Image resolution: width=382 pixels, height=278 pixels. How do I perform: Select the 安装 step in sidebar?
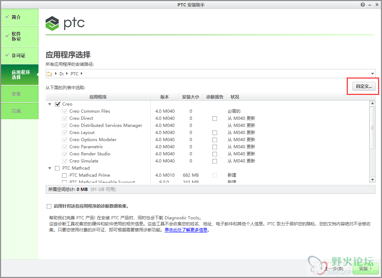pos(20,94)
